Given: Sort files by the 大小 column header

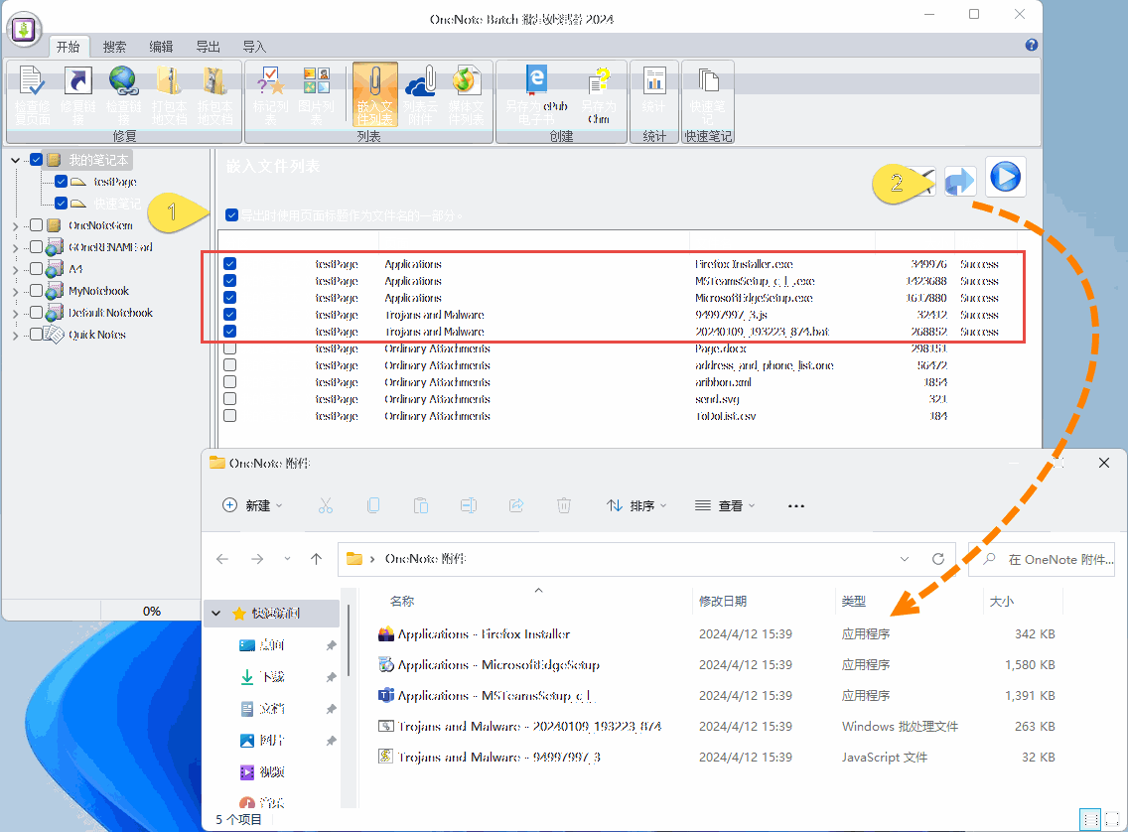Looking at the screenshot, I should pyautogui.click(x=1001, y=602).
